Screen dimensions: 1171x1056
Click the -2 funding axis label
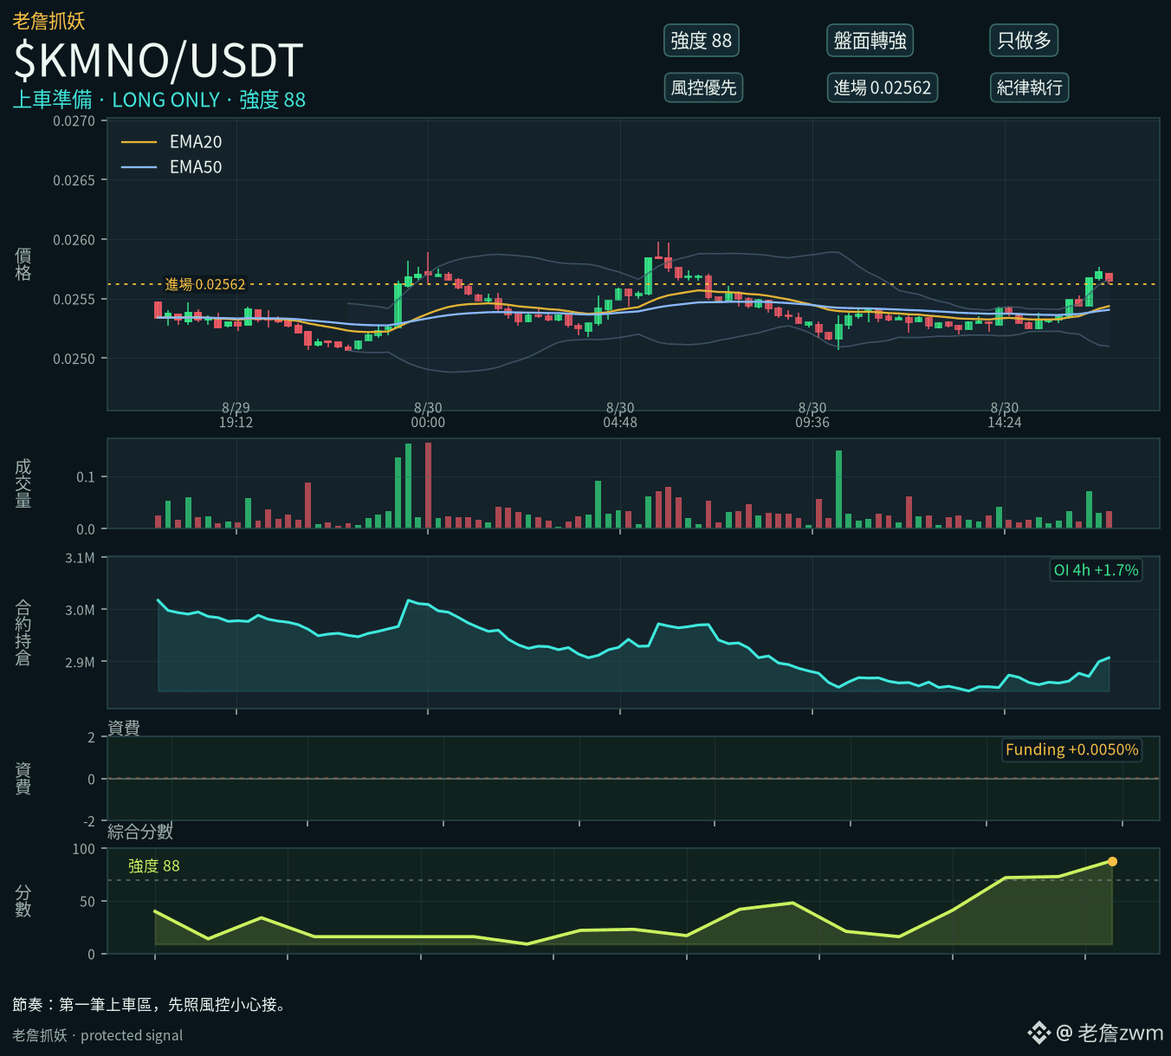(89, 821)
